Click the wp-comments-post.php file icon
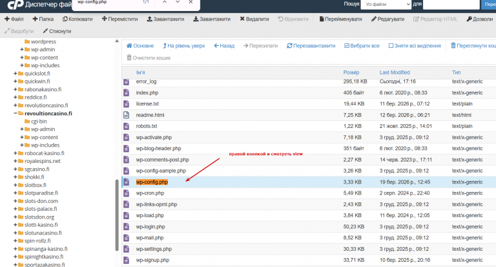Screen dimensions: 496x267 click(126, 160)
